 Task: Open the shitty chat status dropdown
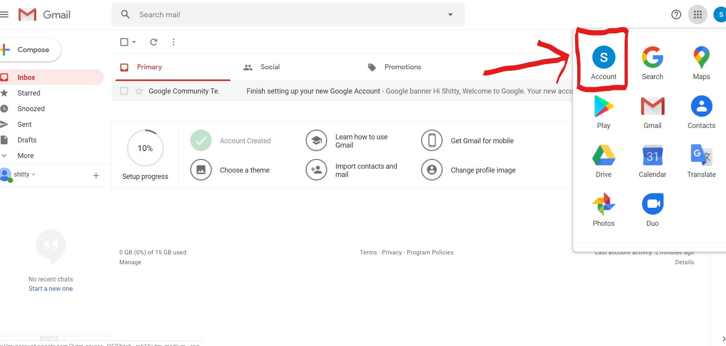click(x=34, y=175)
